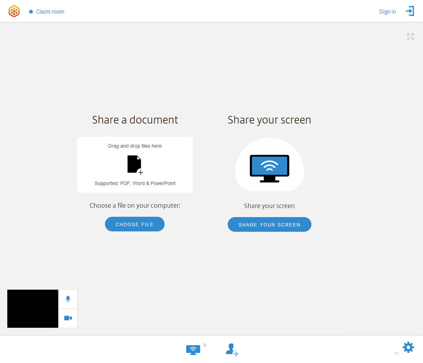423x363 pixels.
Task: Click the CHOOSE FILE button
Action: 135,224
